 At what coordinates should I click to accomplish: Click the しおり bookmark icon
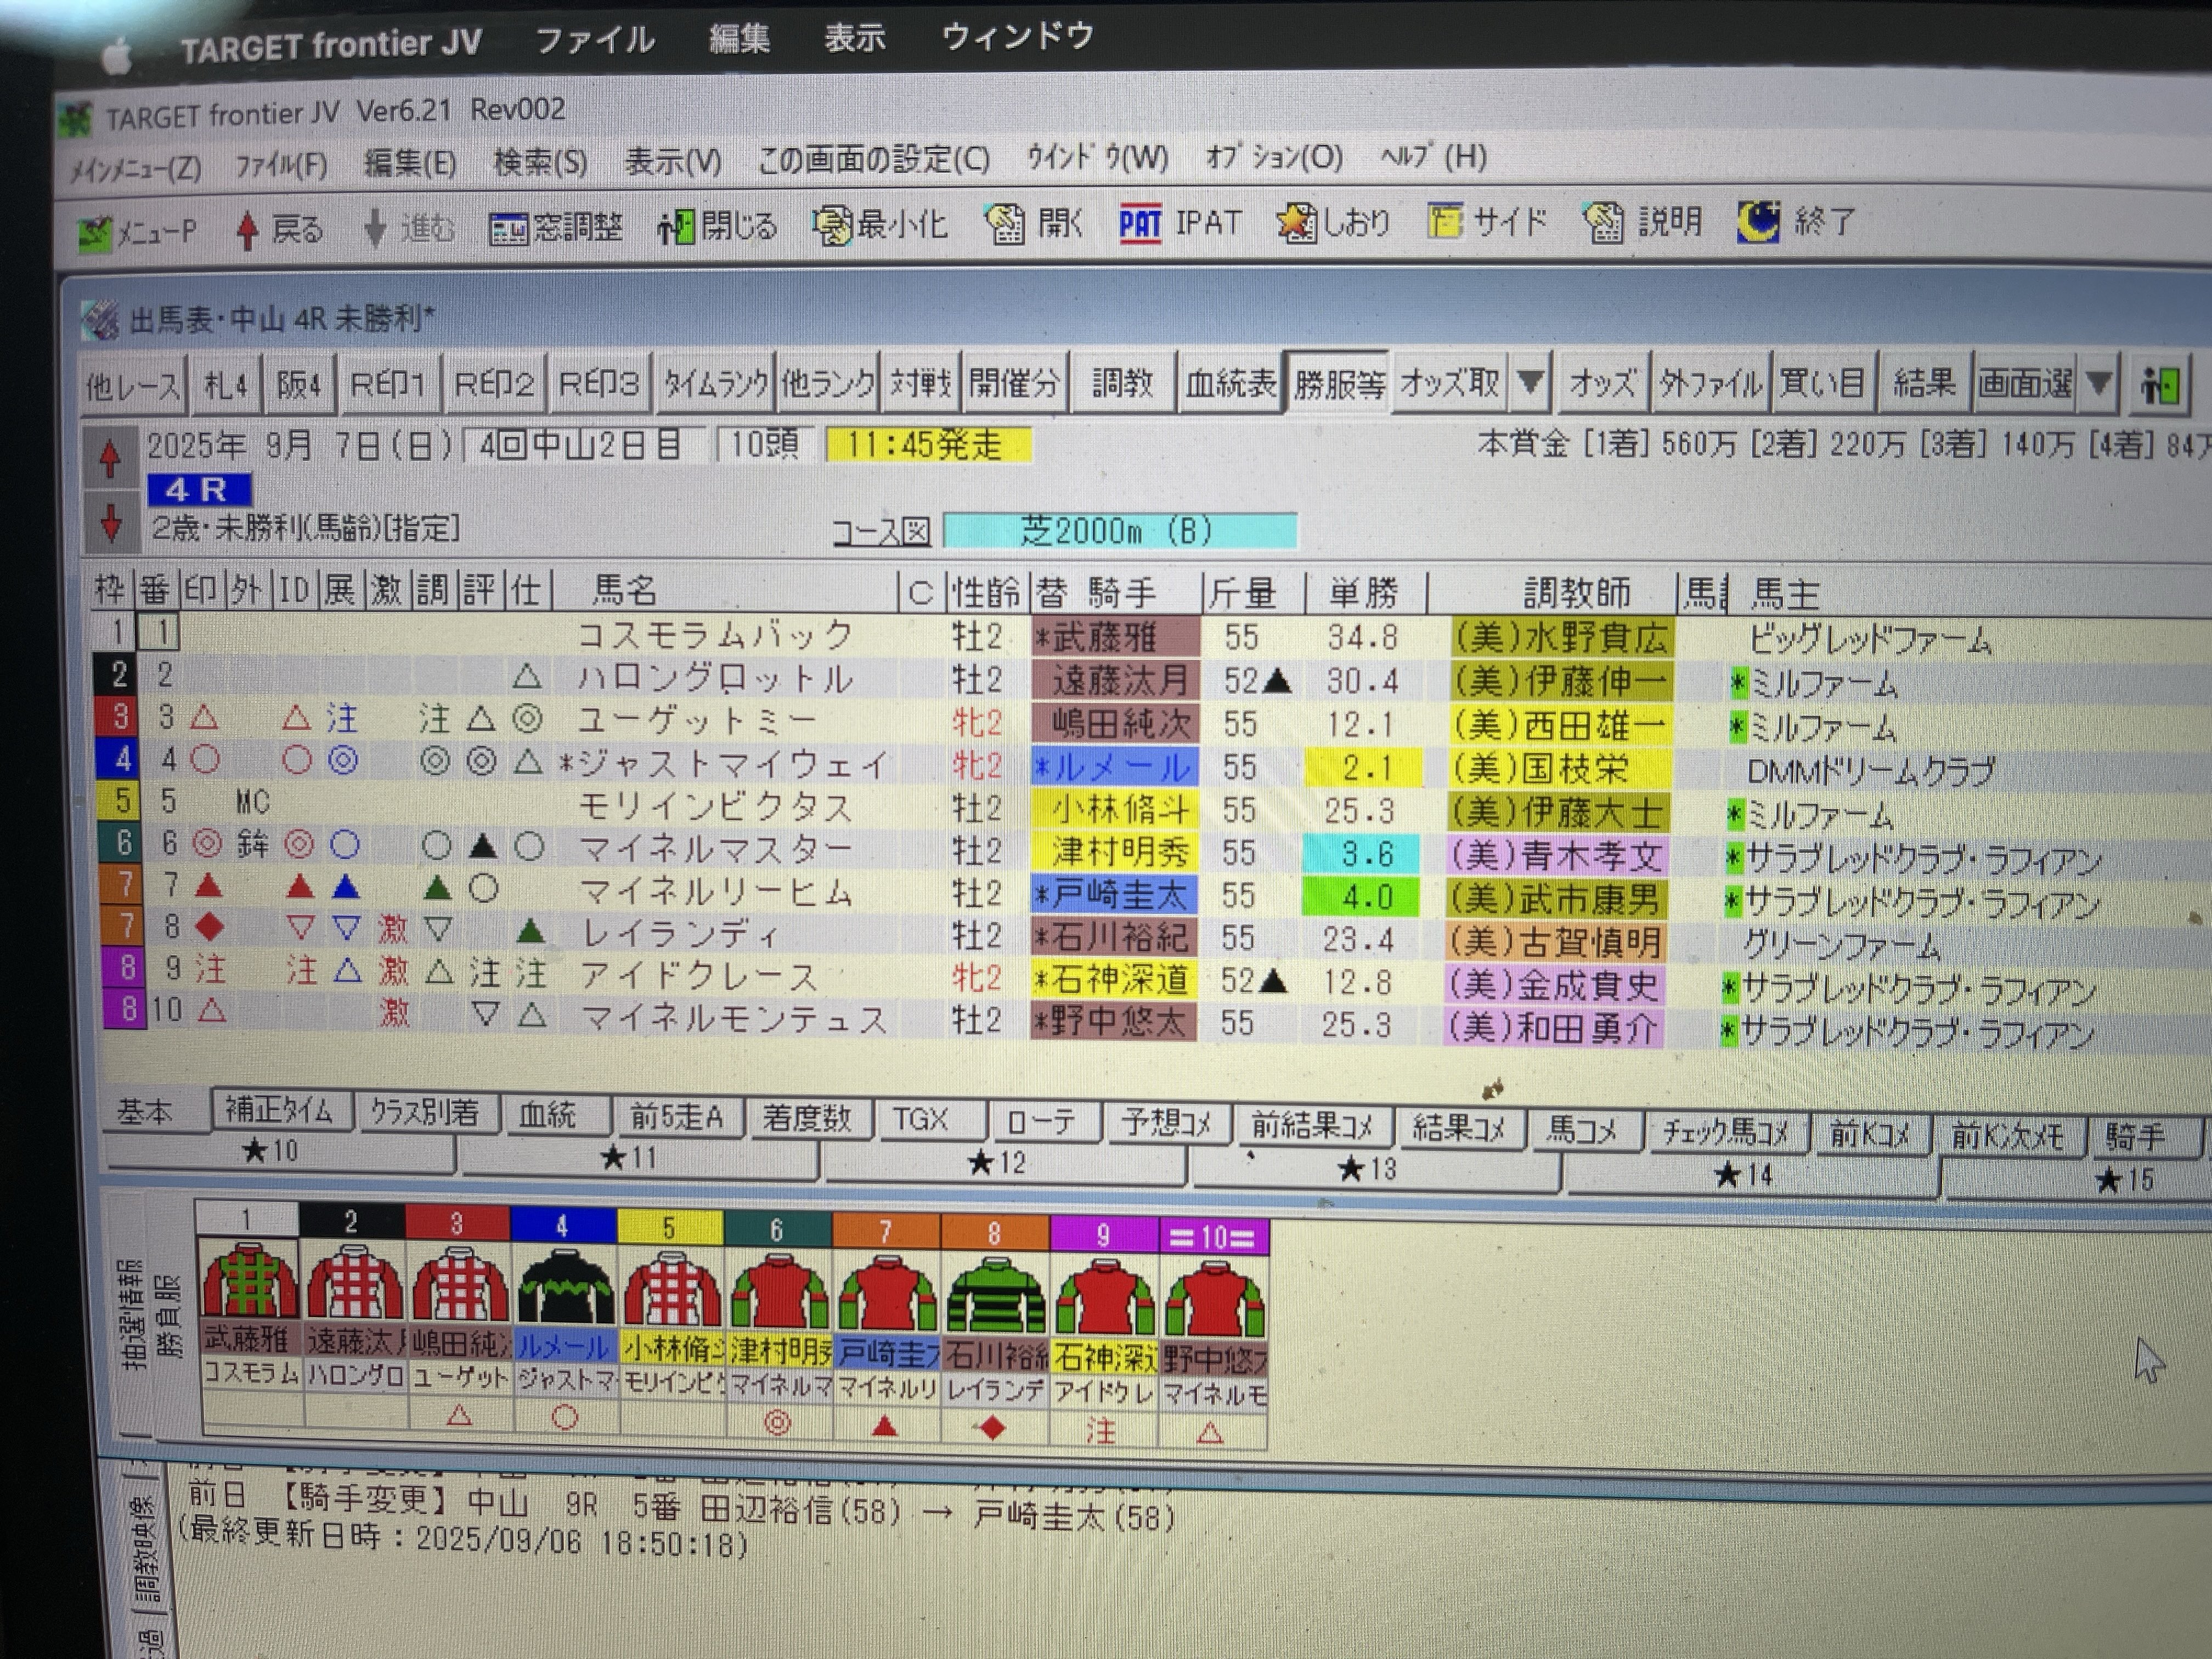1296,222
